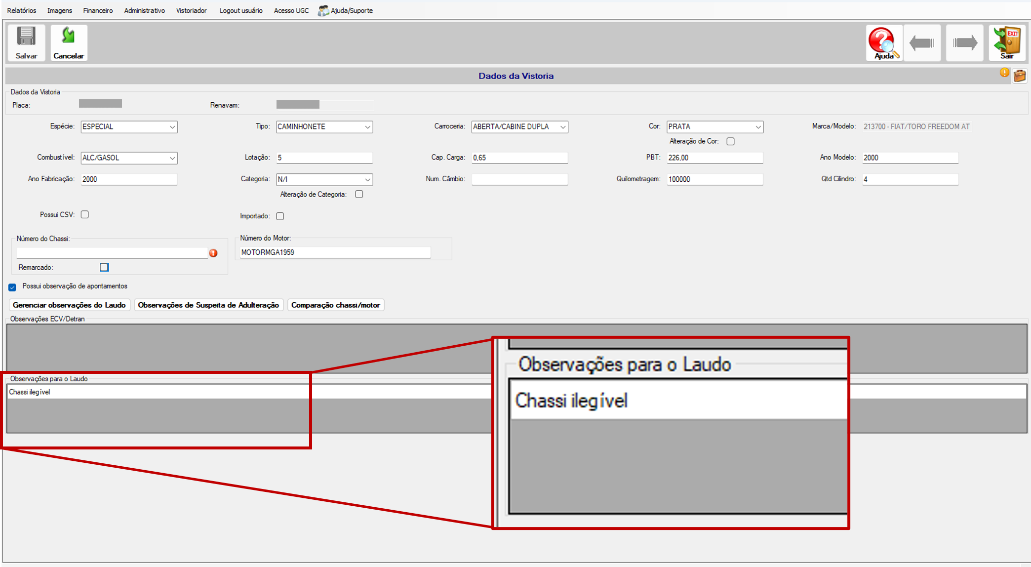Click Comparação chassi/motor button
Screen dimensions: 1031x567
point(336,305)
